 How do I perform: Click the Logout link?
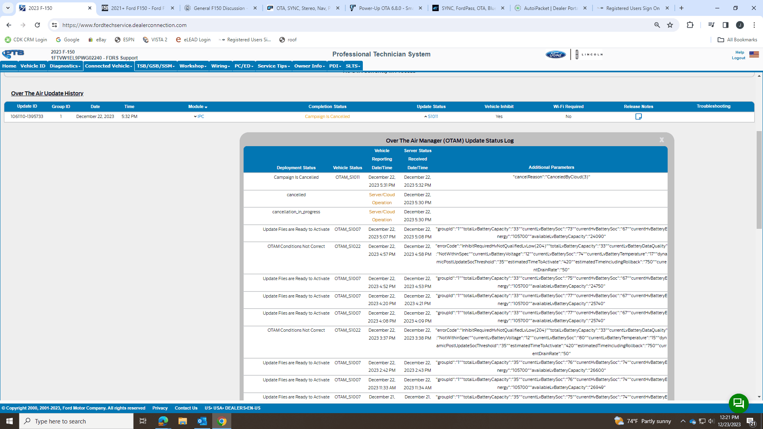(x=738, y=58)
